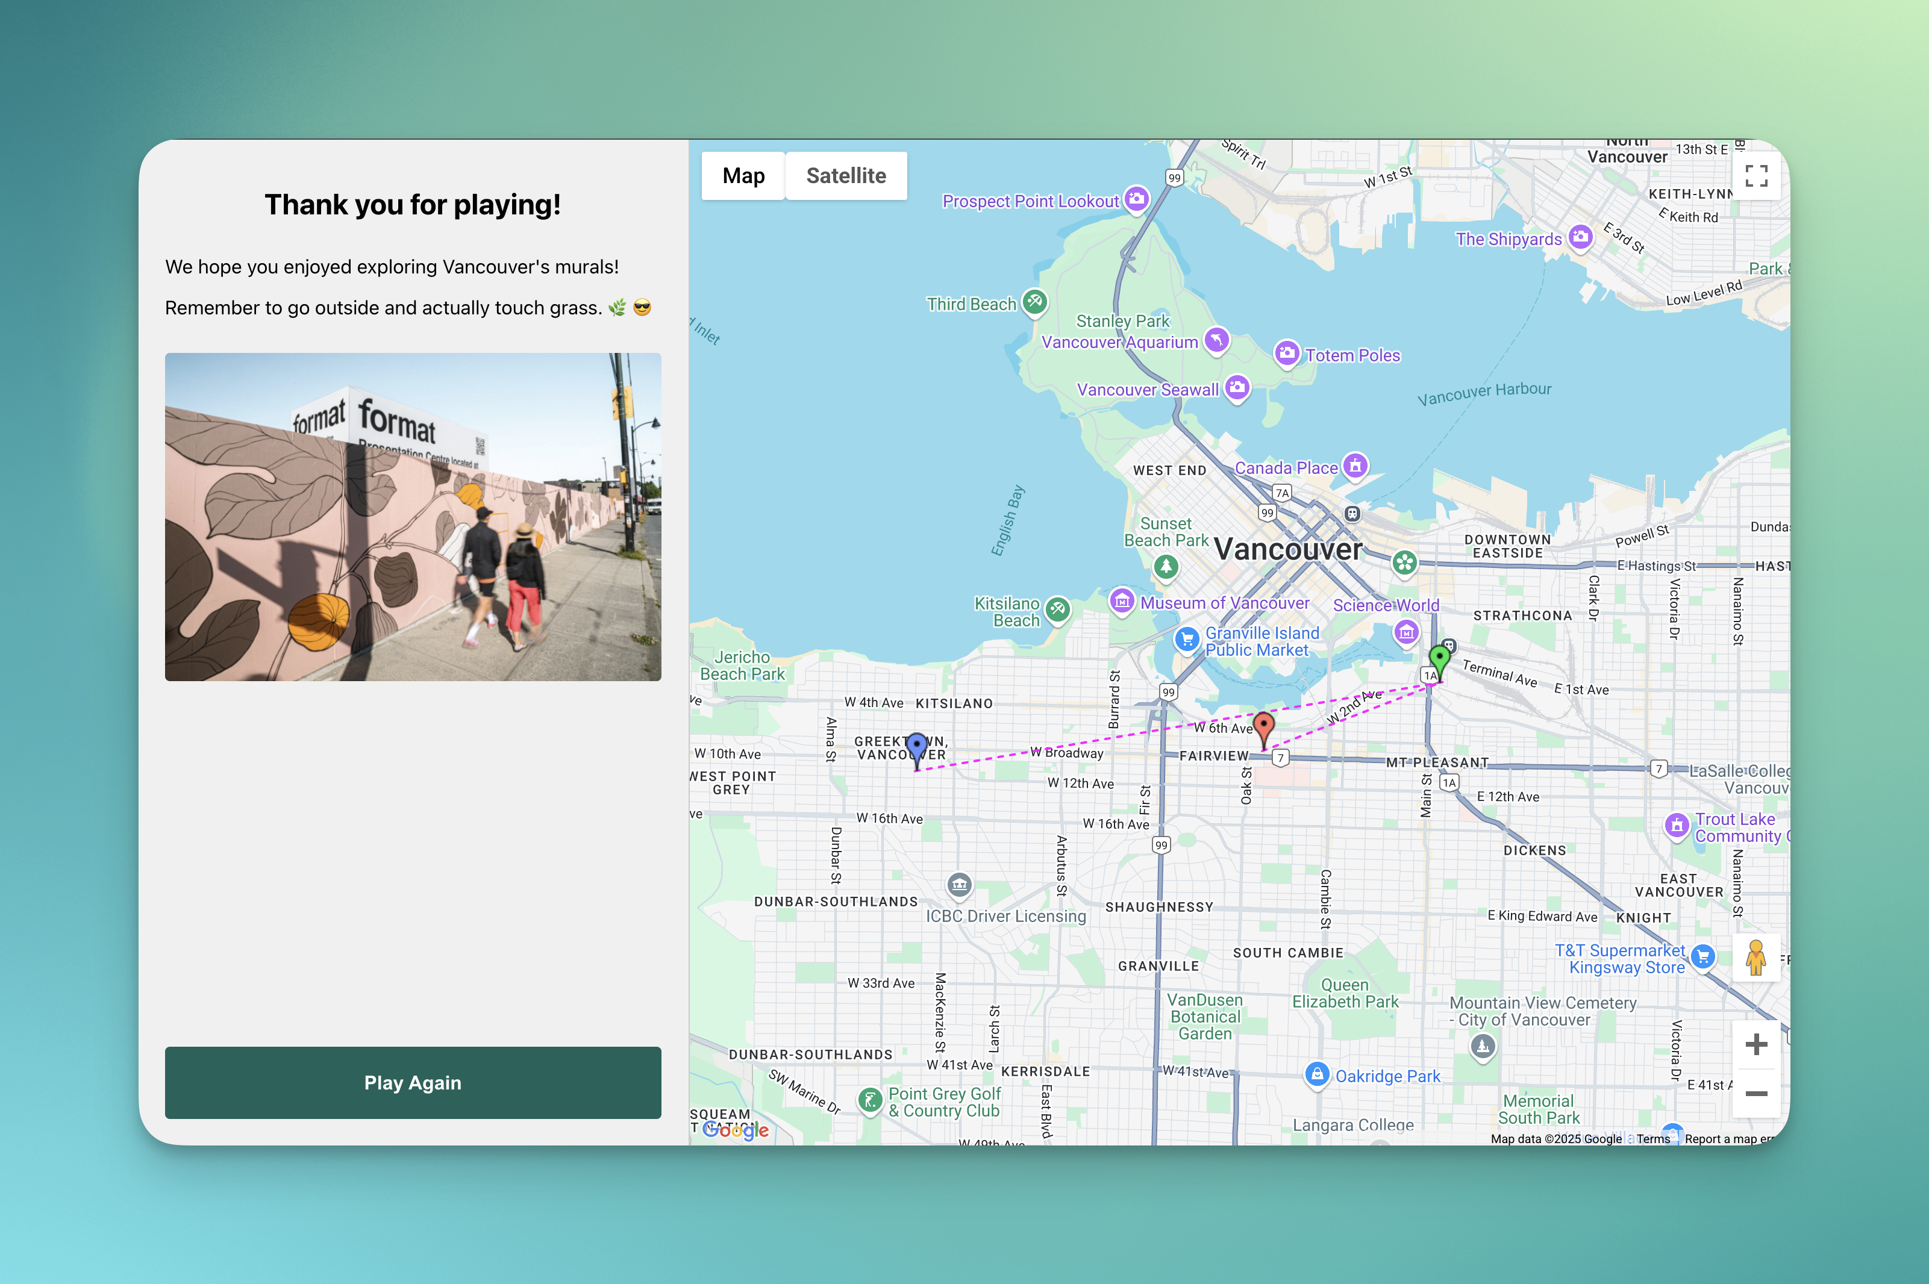
Task: Click the blue map marker pin
Action: pyautogui.click(x=916, y=746)
